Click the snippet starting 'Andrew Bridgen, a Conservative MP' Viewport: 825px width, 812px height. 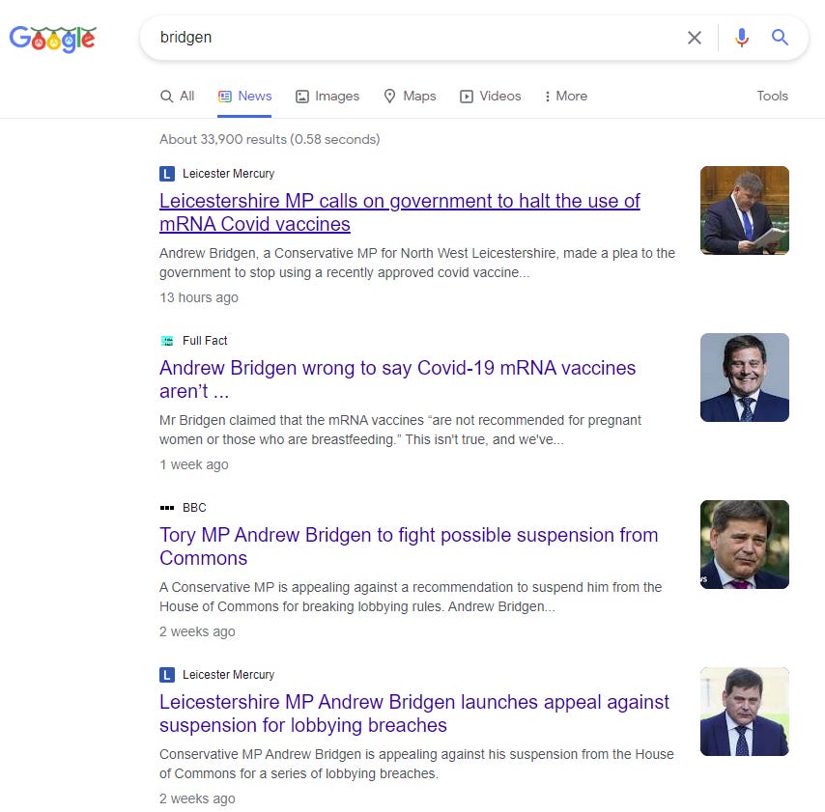417,263
